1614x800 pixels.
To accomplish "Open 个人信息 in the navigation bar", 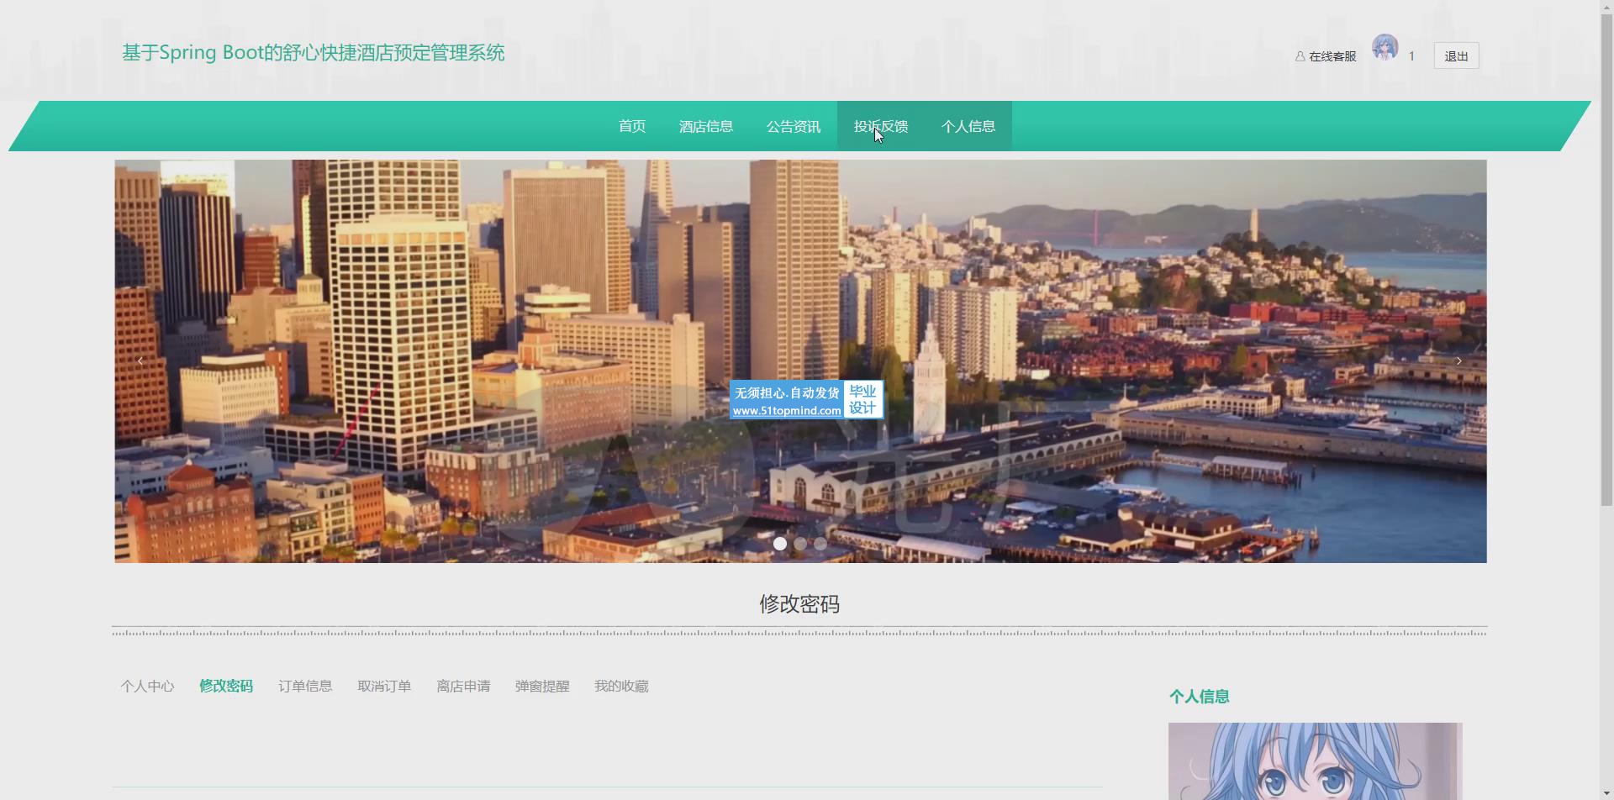I will (x=968, y=126).
